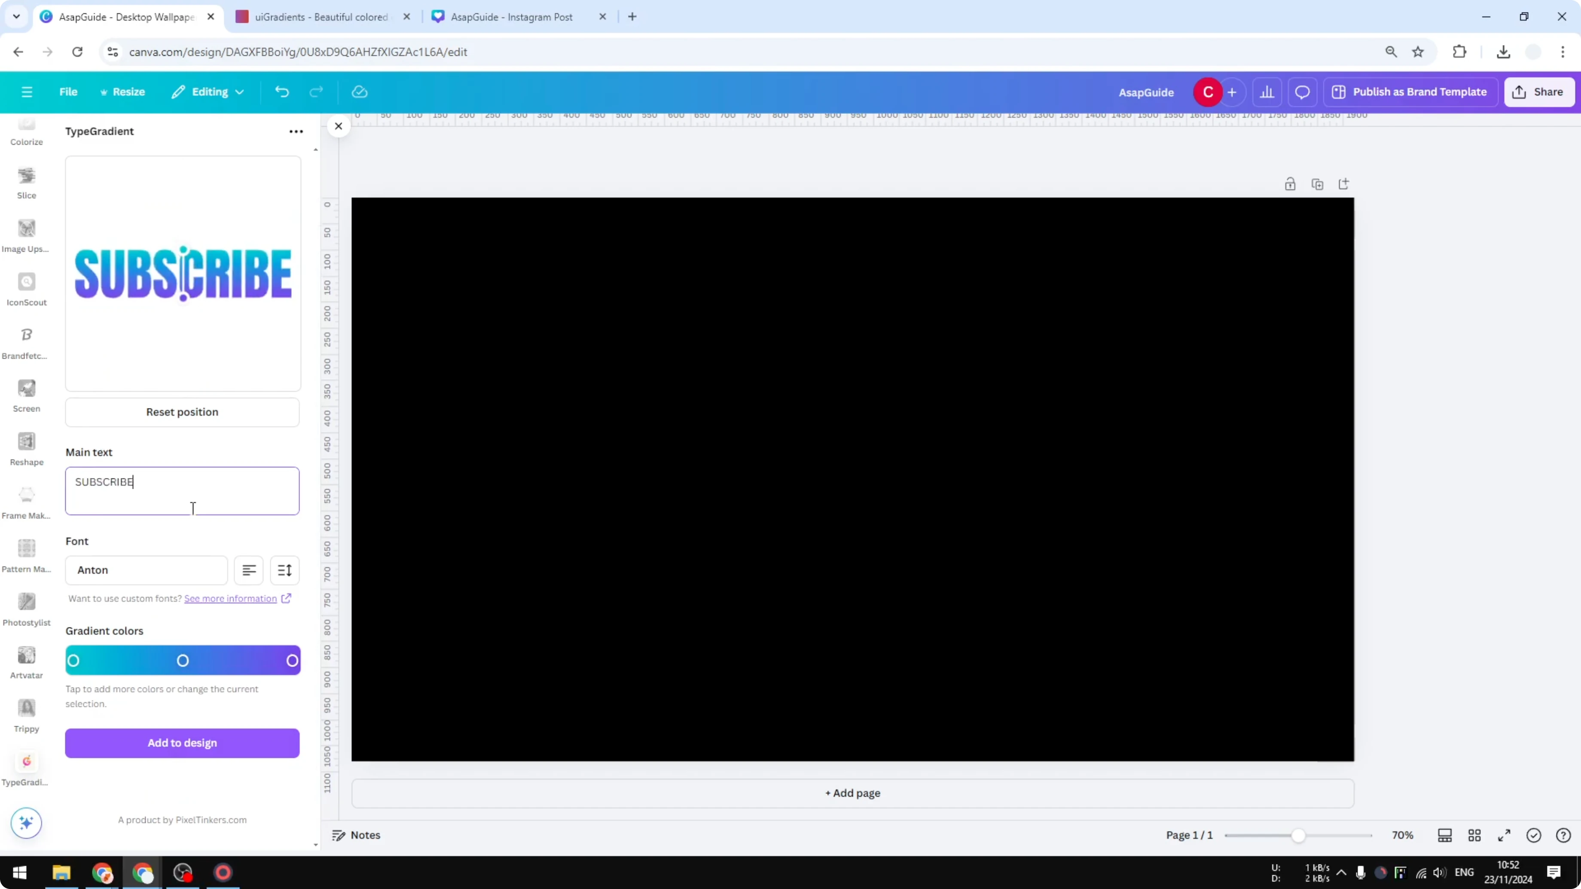1581x889 pixels.
Task: Click the duplicate page icon above the canvas
Action: point(1317,183)
